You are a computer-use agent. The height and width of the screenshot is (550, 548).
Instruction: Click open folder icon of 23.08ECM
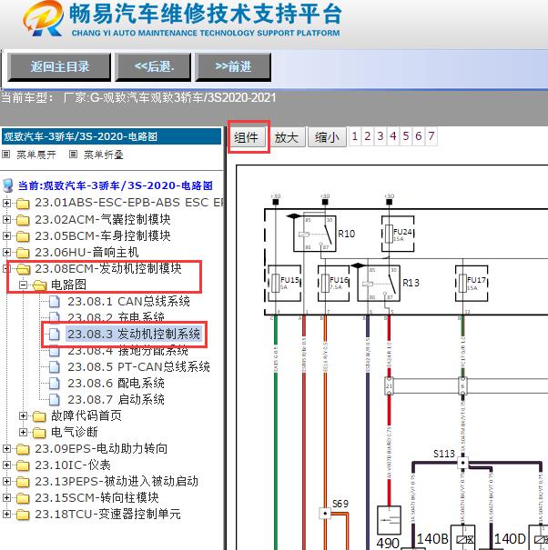coord(23,269)
